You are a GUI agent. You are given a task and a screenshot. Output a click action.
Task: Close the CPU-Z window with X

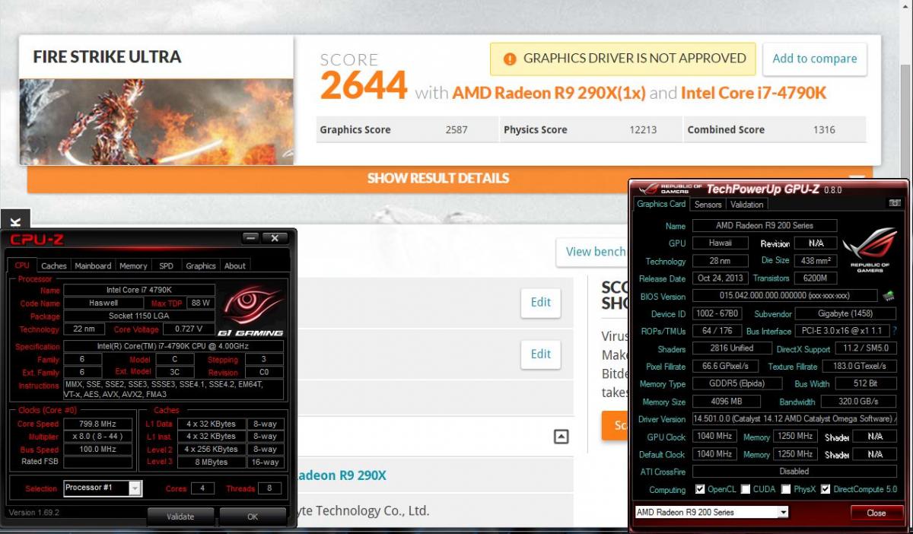(x=275, y=238)
